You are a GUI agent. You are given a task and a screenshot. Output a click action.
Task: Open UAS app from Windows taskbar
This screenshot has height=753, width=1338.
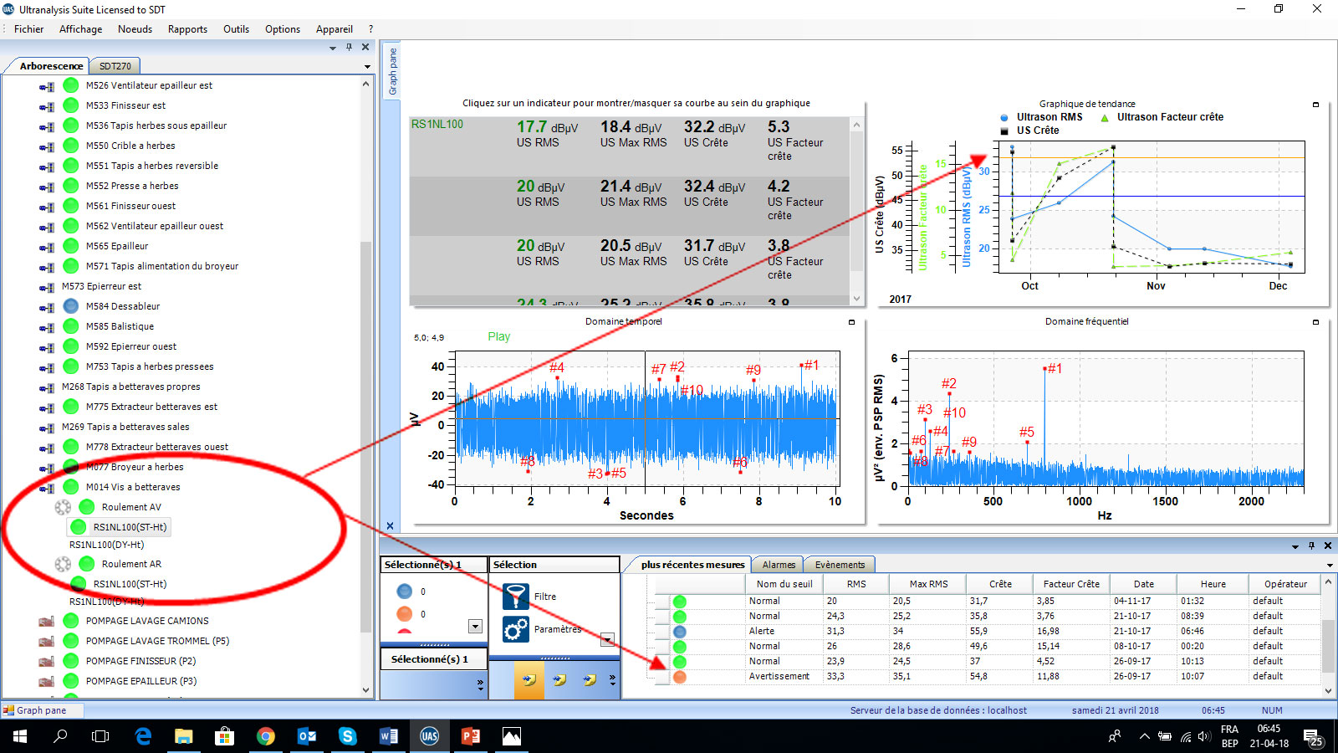(x=430, y=736)
